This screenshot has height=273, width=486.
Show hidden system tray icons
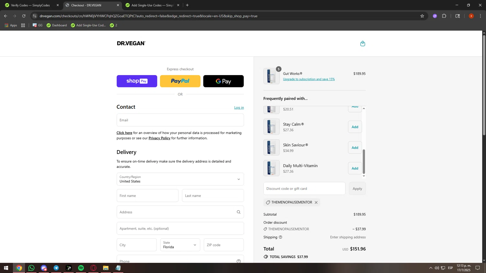[431, 268]
